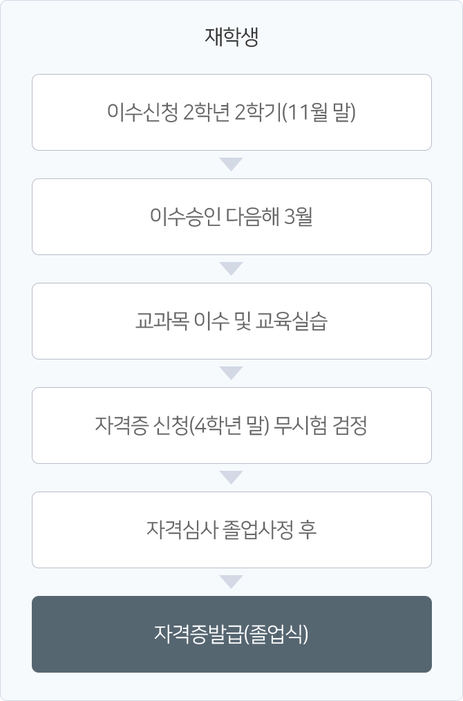Screen dimensions: 463x701
Task: Click the arrow below the 이수신청 box
Action: tap(231, 164)
